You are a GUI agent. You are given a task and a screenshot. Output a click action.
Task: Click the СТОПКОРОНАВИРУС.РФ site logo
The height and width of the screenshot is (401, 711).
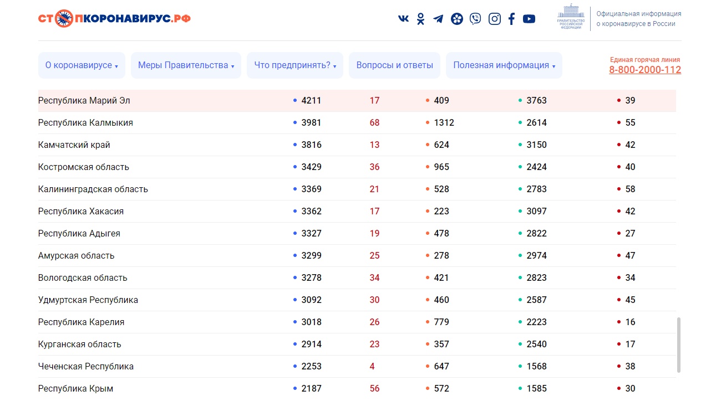click(114, 18)
